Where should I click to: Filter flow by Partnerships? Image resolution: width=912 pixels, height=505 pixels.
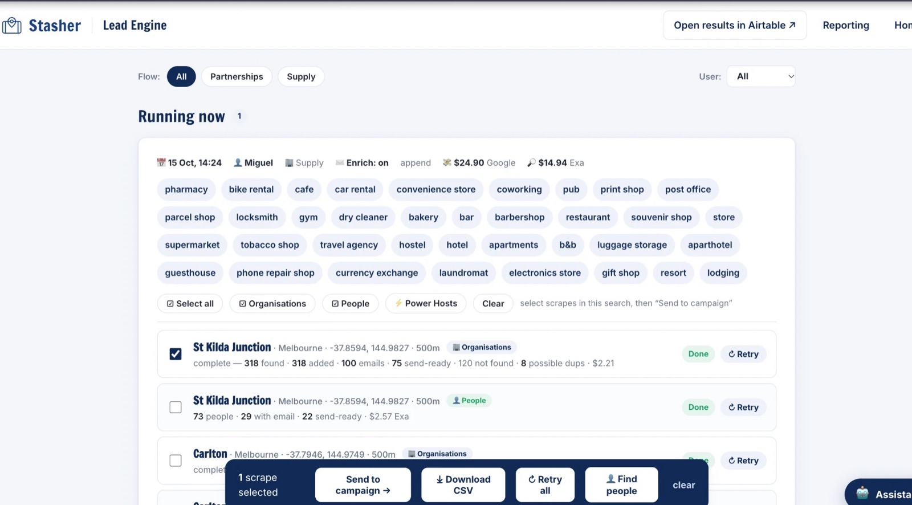click(237, 76)
